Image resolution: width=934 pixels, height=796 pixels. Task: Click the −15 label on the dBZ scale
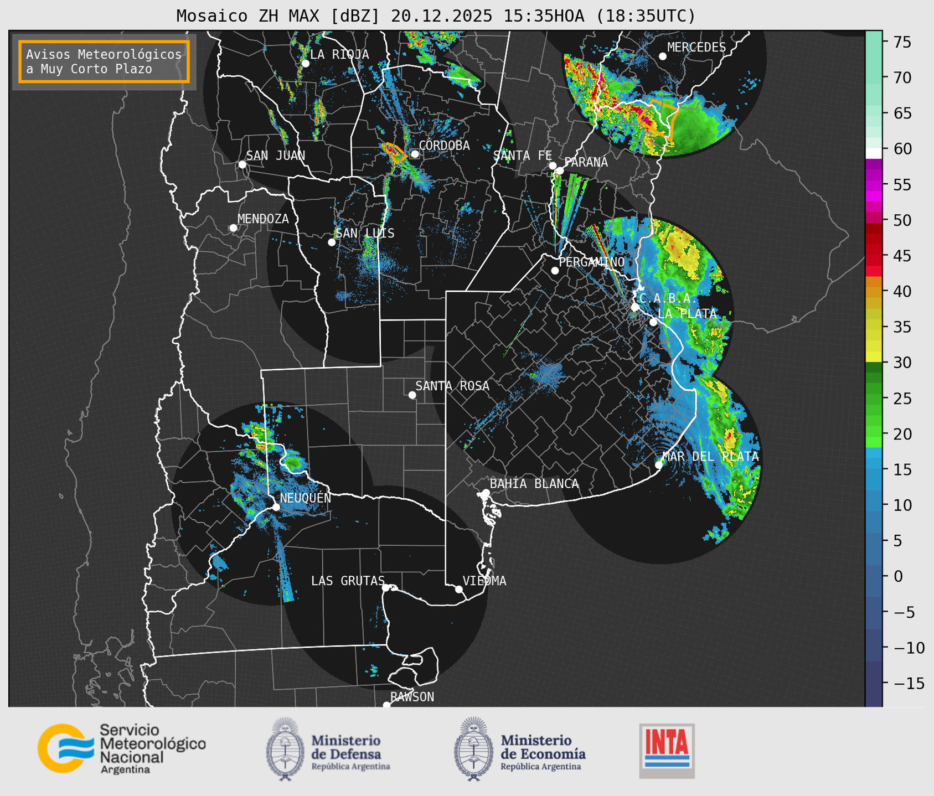coord(909,684)
